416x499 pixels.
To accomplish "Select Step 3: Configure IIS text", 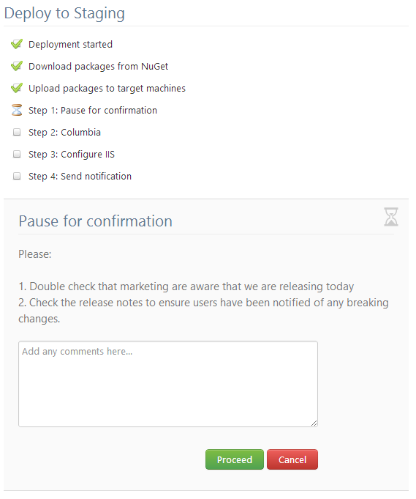I will pos(72,154).
